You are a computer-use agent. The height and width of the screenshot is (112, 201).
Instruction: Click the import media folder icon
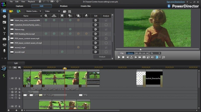coord(11,11)
